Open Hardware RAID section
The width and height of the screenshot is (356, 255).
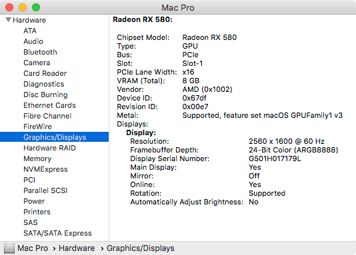pos(49,148)
